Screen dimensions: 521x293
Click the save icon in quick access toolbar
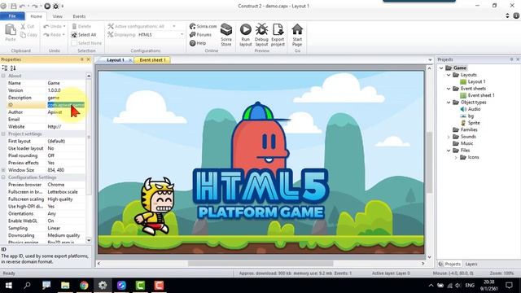point(14,6)
